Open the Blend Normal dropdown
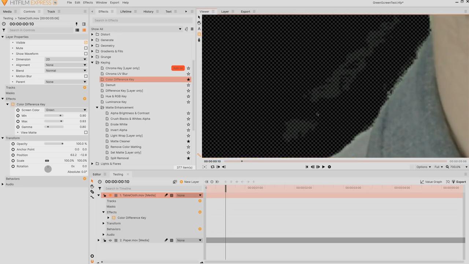The width and height of the screenshot is (469, 264). click(x=66, y=71)
